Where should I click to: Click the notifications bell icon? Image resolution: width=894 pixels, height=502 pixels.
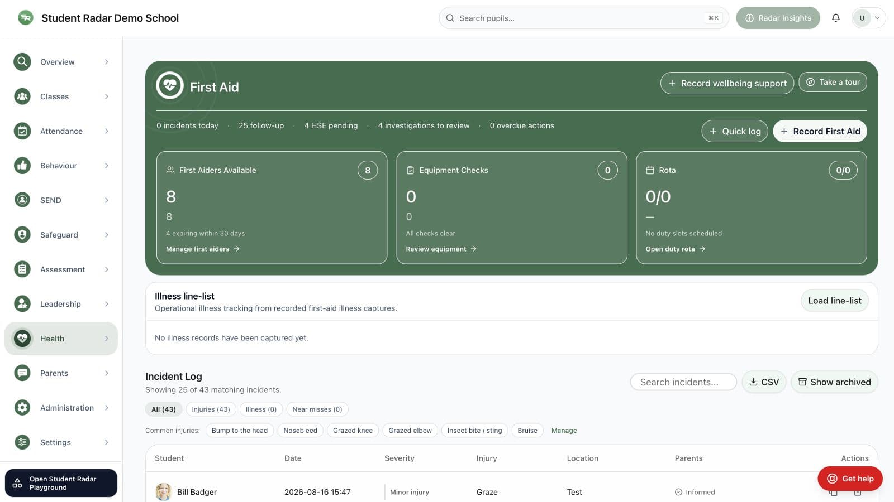coord(836,18)
